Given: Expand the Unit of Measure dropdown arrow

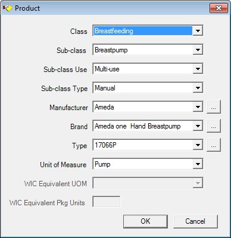Looking at the screenshot, I should tap(198, 164).
